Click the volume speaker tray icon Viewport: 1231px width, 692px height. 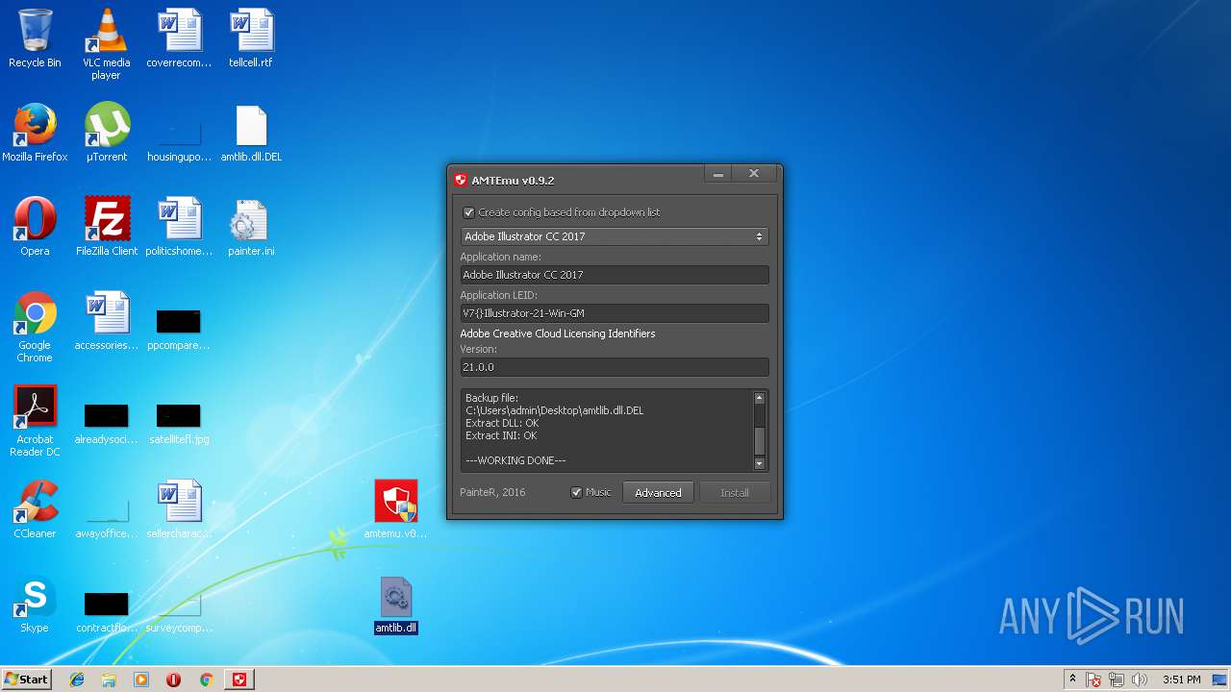(x=1140, y=680)
